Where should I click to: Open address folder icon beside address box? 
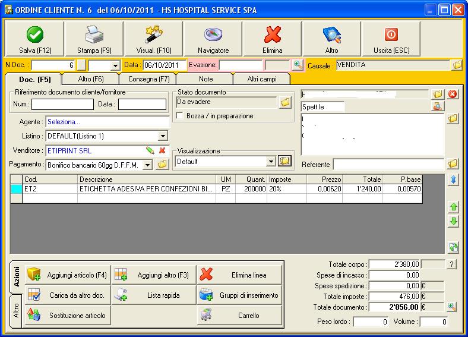453,119
